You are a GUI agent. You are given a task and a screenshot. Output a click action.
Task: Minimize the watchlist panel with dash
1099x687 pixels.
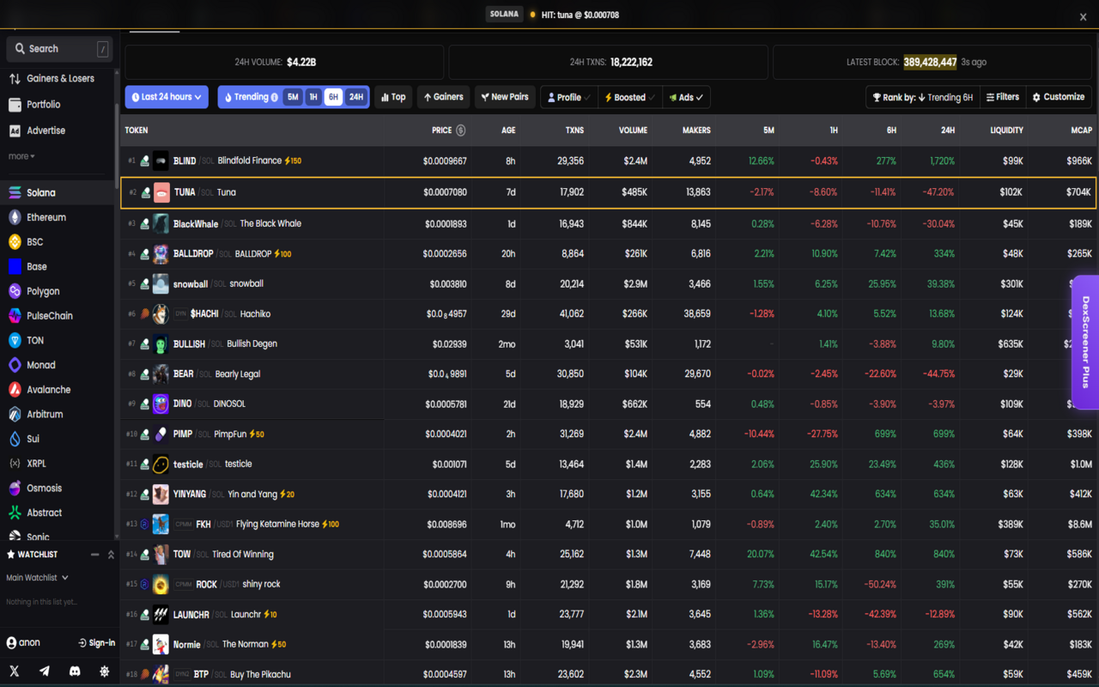[94, 555]
